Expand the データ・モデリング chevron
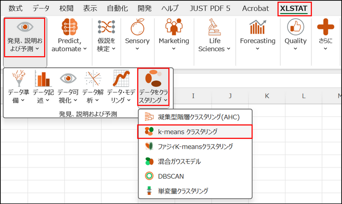This screenshot has width=342, height=204. click(129, 100)
